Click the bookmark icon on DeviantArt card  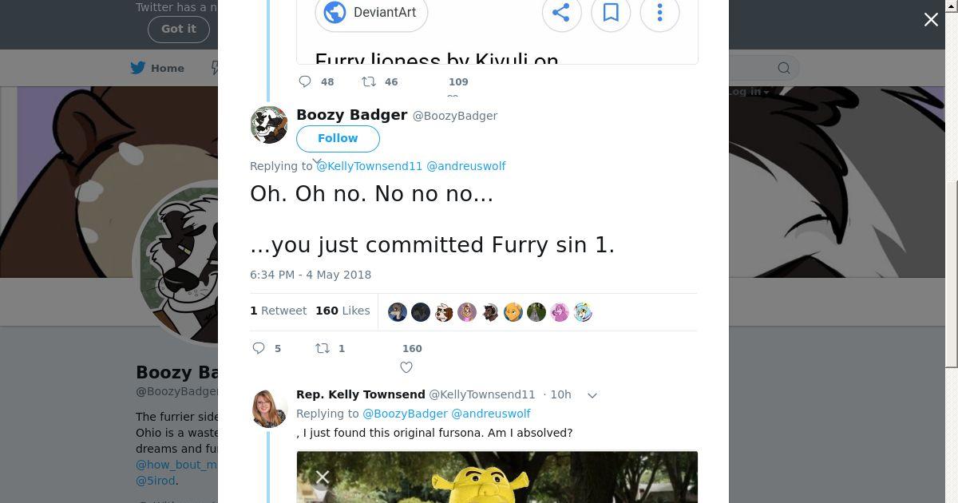[611, 12]
